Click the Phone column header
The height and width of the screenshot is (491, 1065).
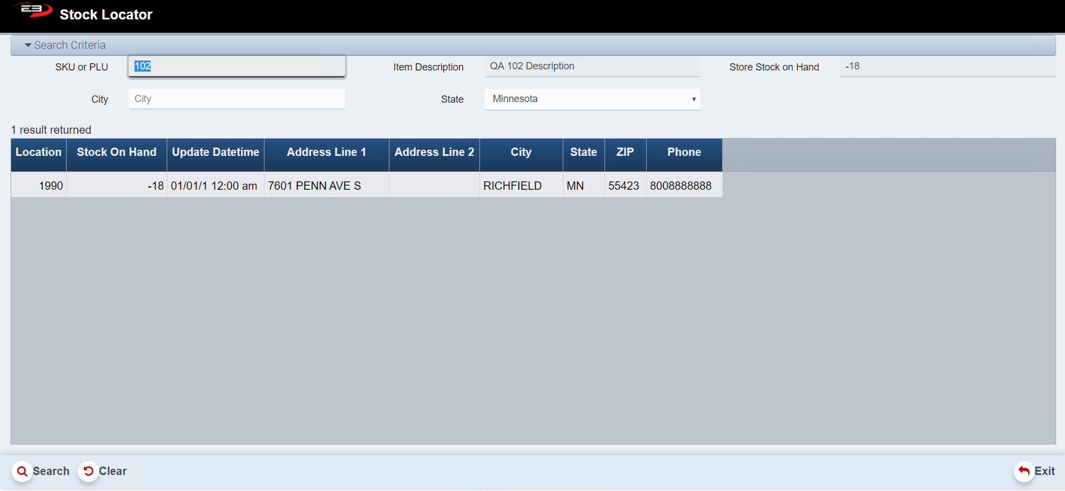coord(684,153)
